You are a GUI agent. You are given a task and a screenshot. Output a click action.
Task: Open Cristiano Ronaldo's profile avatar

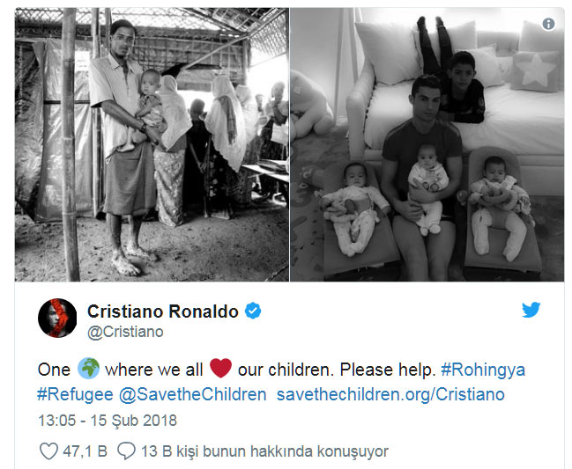coord(57,318)
